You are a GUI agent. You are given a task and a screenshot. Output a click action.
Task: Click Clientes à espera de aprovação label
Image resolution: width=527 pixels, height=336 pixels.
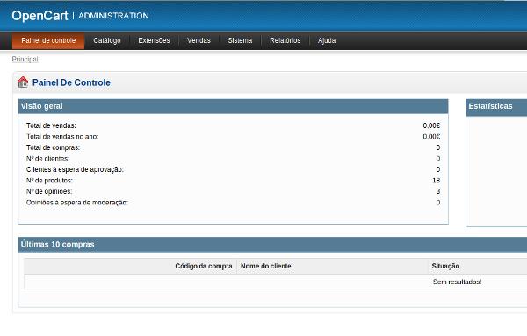click(x=75, y=169)
